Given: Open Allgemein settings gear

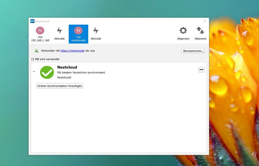Looking at the screenshot, I should click(x=183, y=34).
